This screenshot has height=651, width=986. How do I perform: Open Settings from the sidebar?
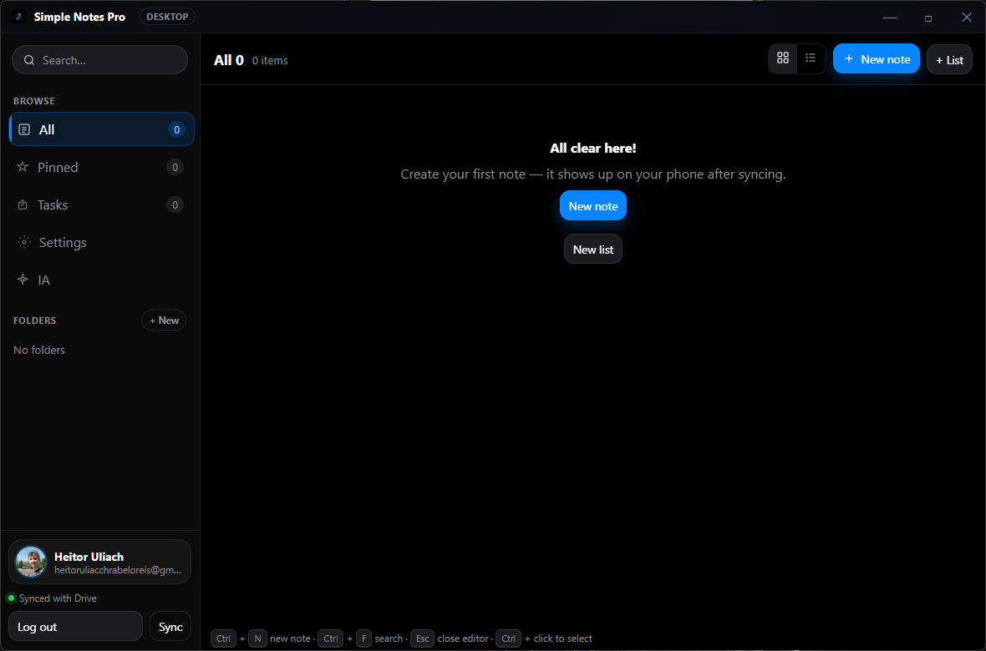click(102, 242)
